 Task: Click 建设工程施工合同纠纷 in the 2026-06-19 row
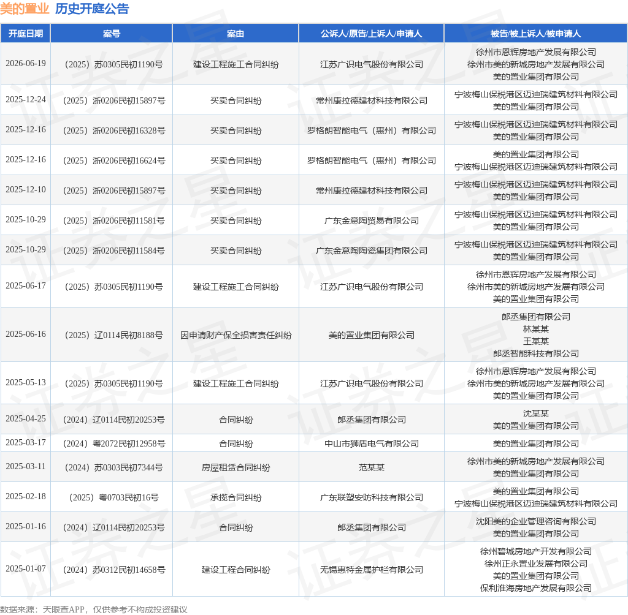coord(235,64)
